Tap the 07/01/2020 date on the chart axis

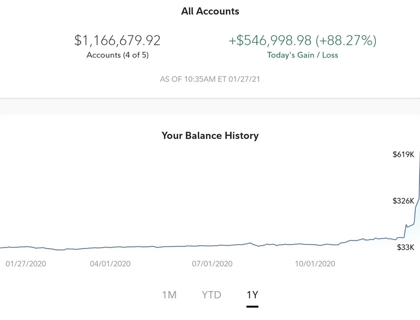click(x=212, y=264)
